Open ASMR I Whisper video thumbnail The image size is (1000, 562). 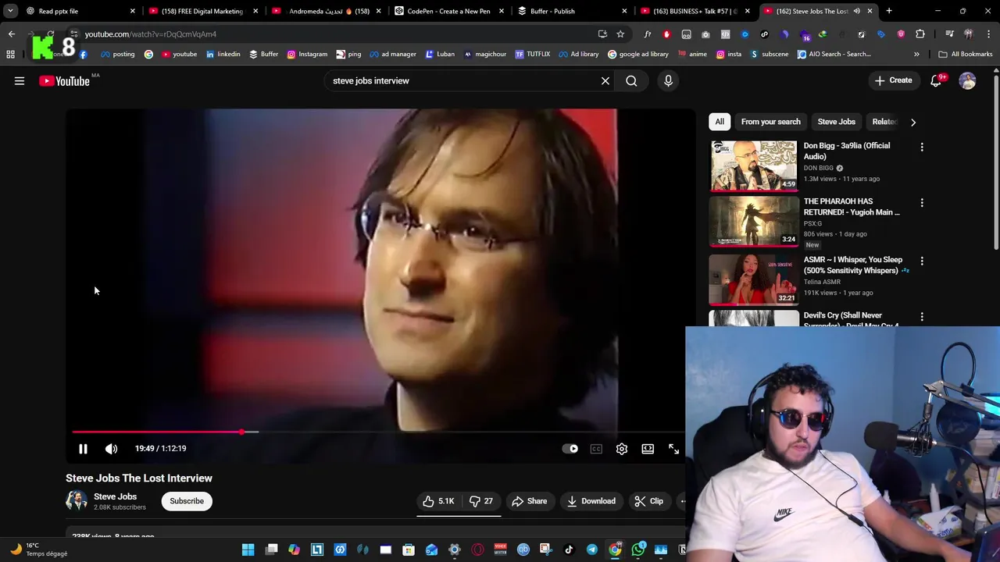coord(753,279)
